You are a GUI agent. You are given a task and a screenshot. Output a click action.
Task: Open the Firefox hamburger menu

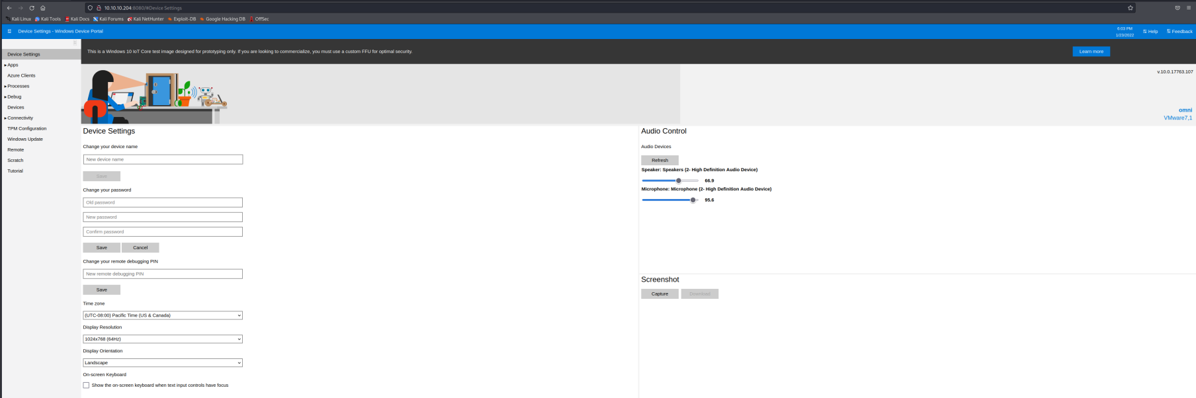coord(1189,8)
